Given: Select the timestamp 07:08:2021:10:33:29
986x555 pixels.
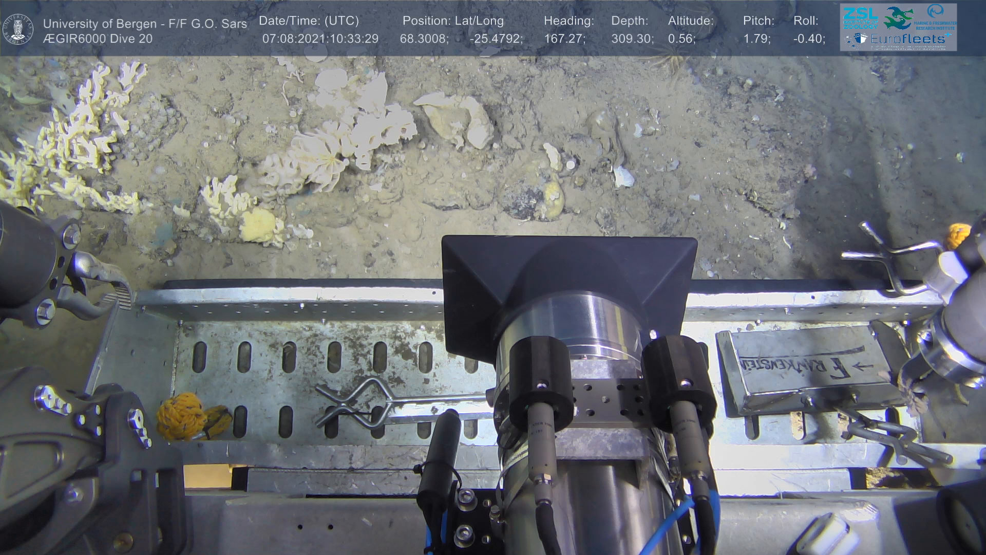Looking at the screenshot, I should coord(320,39).
